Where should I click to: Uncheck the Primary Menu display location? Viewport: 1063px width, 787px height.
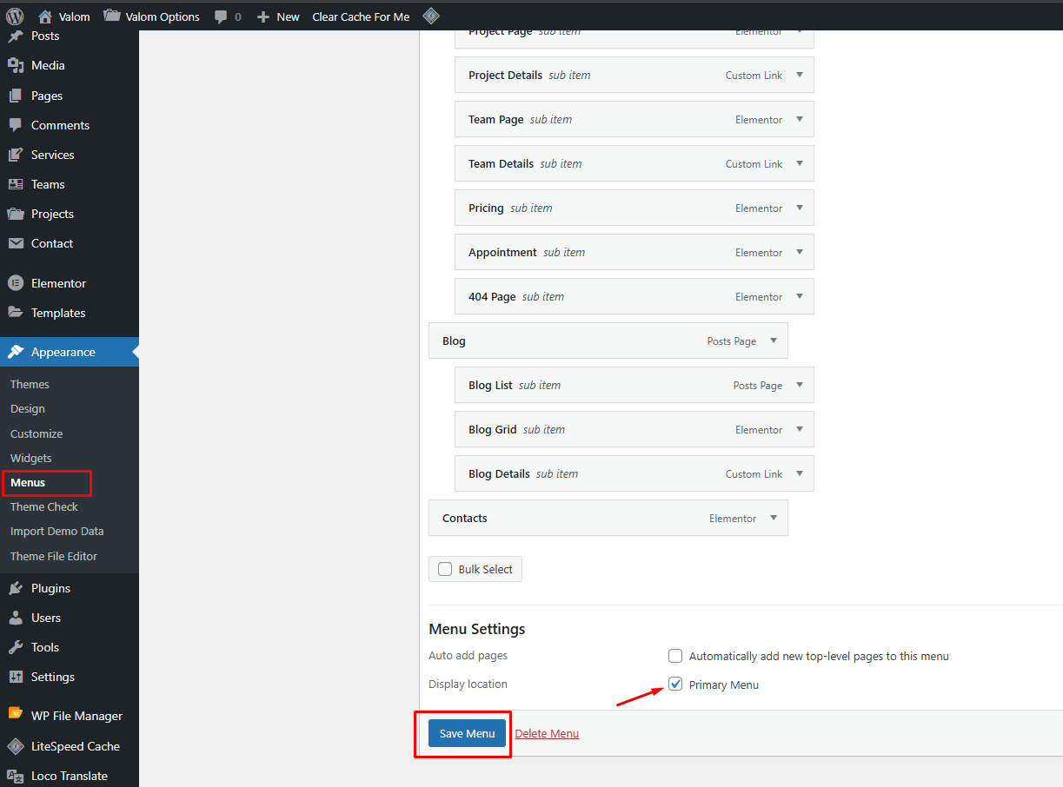coord(675,684)
